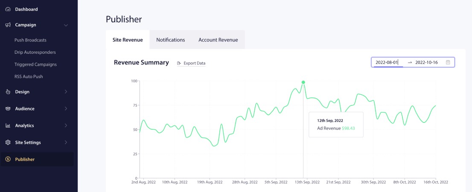Image resolution: width=472 pixels, height=192 pixels.
Task: Go to Drip Autoresponders
Action: click(35, 52)
